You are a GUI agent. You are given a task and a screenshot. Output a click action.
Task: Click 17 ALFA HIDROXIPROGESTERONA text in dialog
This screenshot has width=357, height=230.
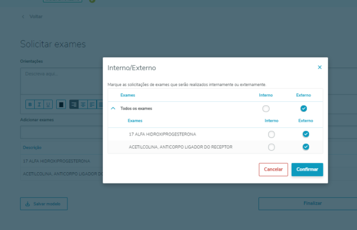[162, 135]
